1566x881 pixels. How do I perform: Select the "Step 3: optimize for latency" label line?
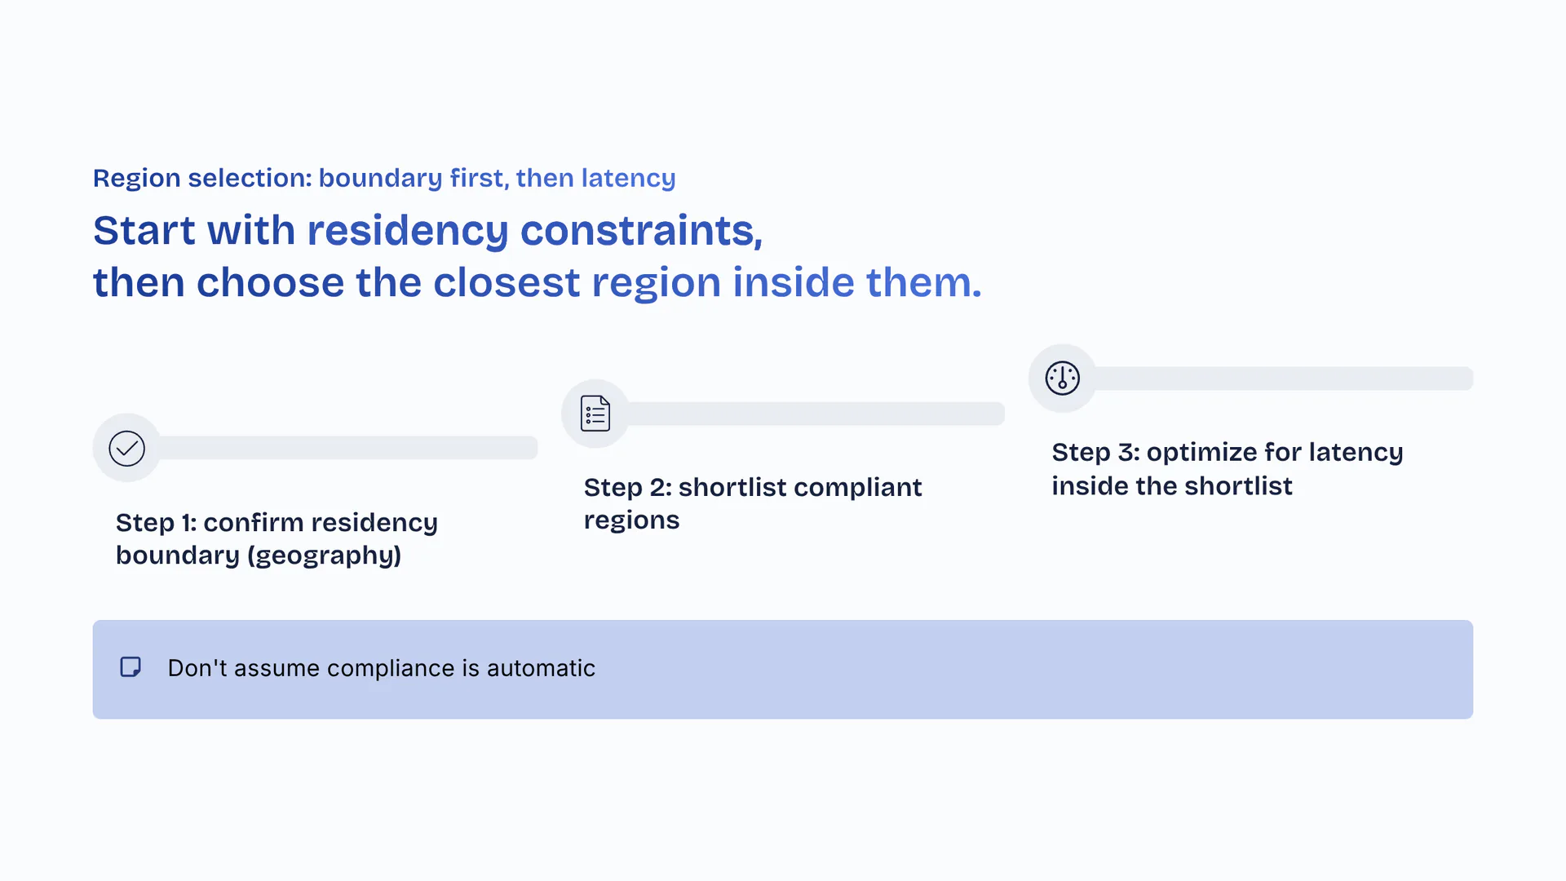point(1227,452)
